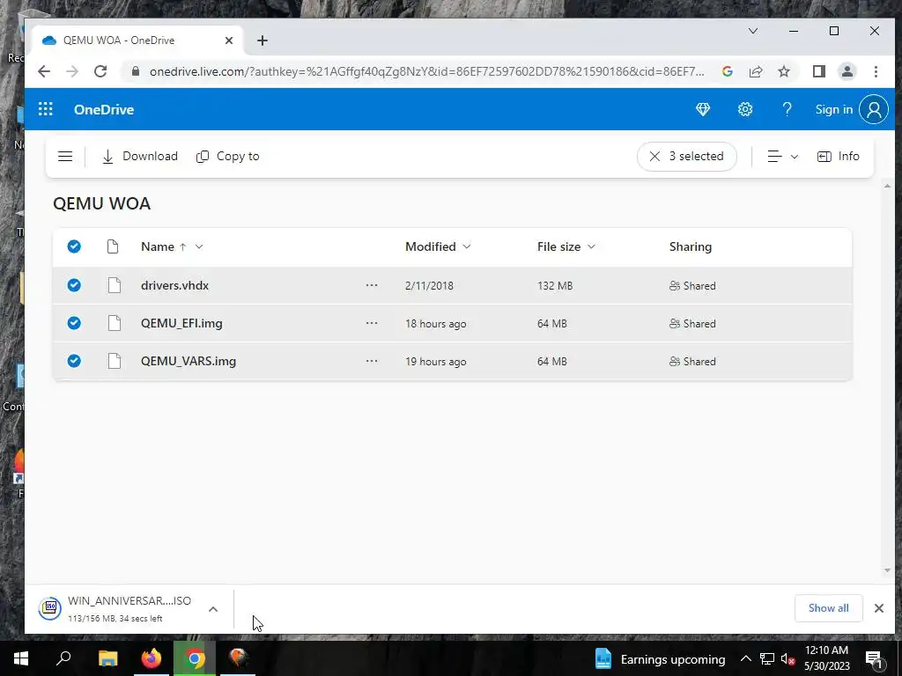Viewport: 902px width, 676px height.
Task: Open view options layout dropdown
Action: tap(782, 157)
